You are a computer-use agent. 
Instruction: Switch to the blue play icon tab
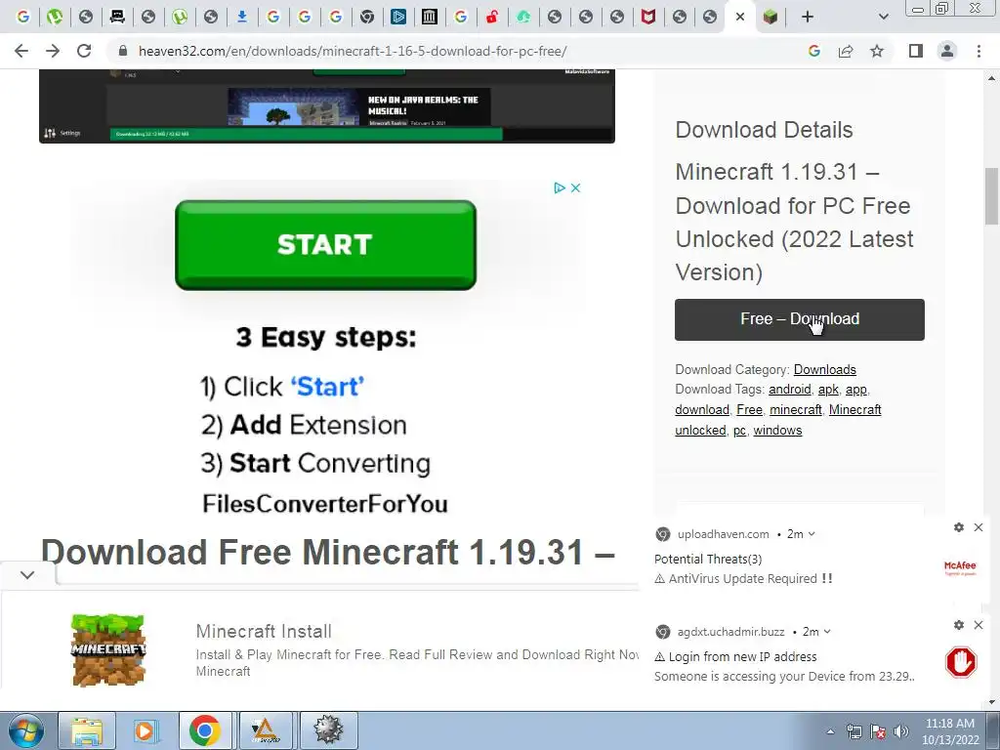[x=398, y=17]
